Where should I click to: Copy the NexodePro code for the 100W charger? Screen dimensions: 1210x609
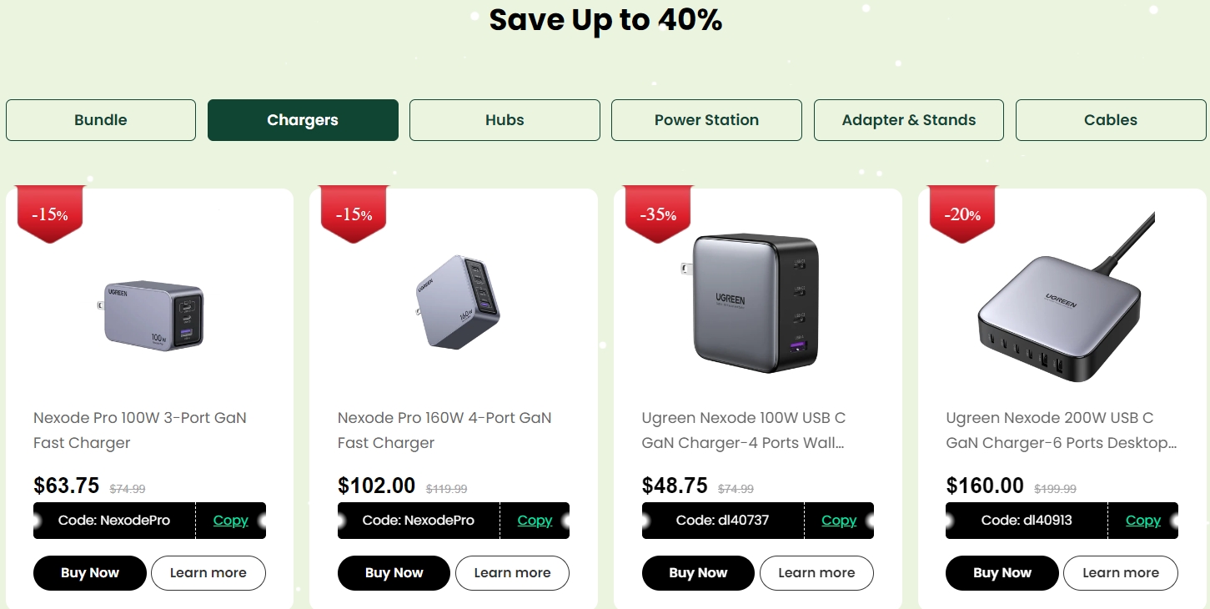(x=230, y=521)
